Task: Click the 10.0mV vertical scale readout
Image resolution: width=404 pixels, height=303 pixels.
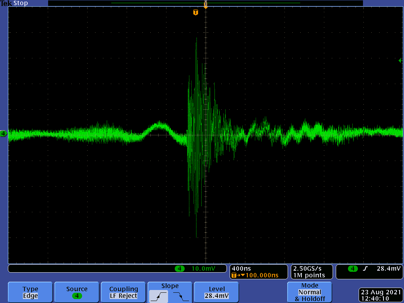Action: click(x=203, y=269)
